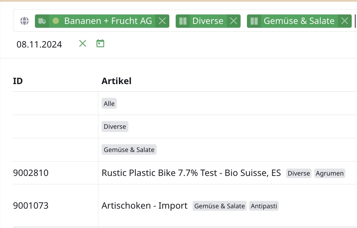Select the Diverse category row tag
Viewport: 357px width, 228px height.
coord(115,127)
